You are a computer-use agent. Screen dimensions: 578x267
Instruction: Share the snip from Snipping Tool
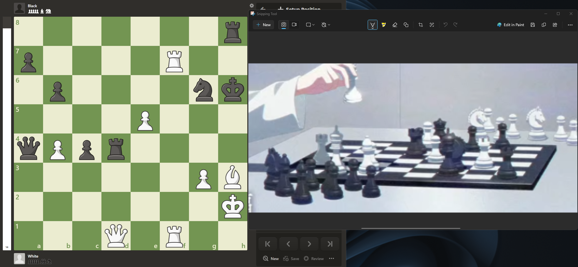pos(555,25)
